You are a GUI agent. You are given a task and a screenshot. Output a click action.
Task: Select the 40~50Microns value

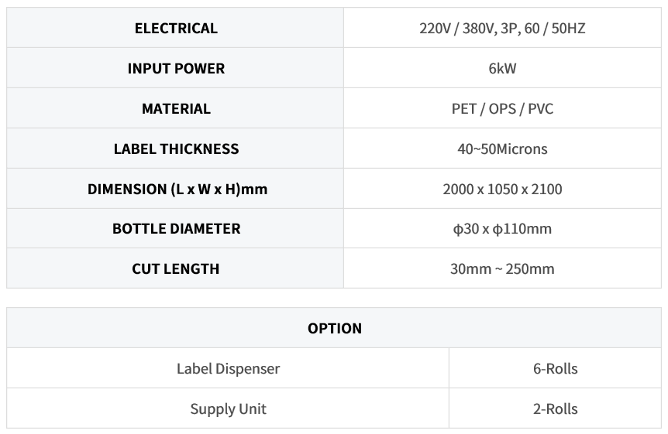pyautogui.click(x=502, y=149)
